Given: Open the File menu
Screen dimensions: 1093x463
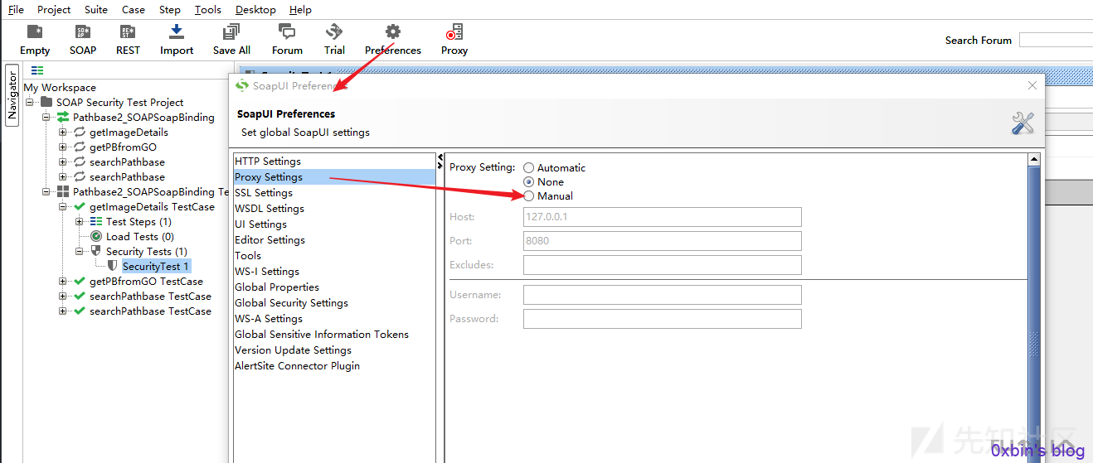Looking at the screenshot, I should click(x=16, y=10).
